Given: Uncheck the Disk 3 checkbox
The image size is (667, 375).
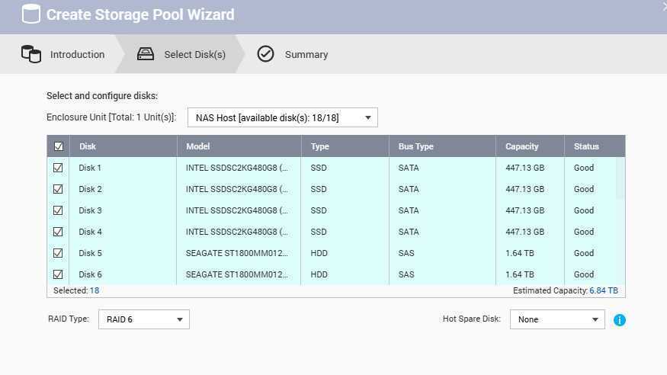Looking at the screenshot, I should point(58,210).
